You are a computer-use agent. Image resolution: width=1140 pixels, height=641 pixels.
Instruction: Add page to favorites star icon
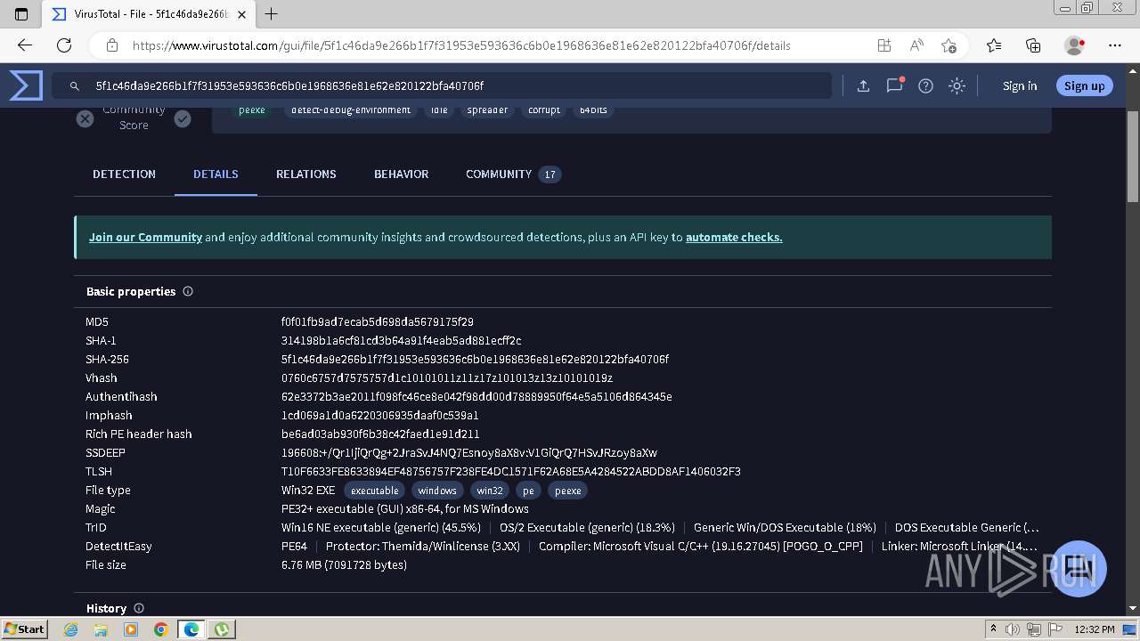pos(949,45)
